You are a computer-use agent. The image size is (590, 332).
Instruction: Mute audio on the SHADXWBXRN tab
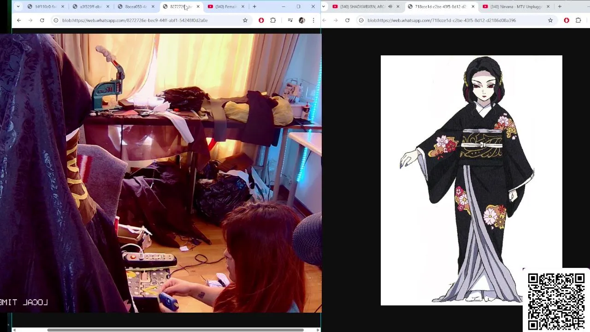coord(390,6)
